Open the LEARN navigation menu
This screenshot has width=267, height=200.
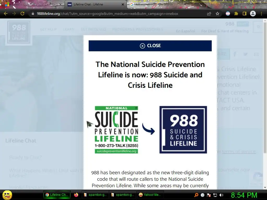(69, 29)
